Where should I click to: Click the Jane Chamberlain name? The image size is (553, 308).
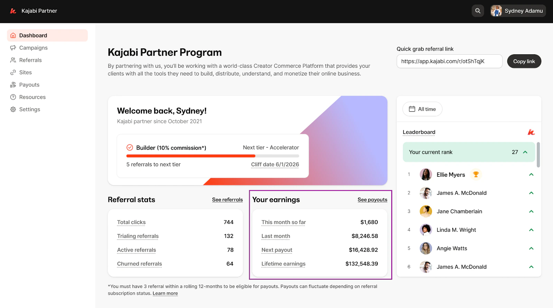(x=459, y=211)
